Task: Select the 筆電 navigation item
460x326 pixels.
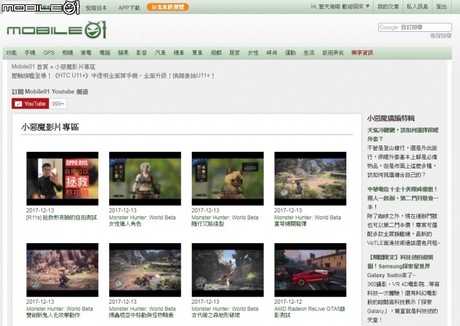Action: [x=86, y=53]
